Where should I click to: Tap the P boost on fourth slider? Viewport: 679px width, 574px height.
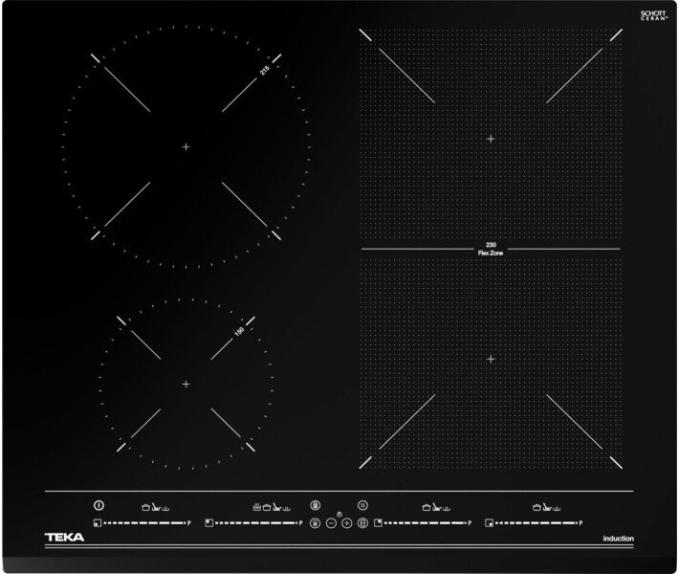[580, 523]
